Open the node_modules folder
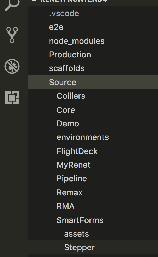This screenshot has height=257, width=158. point(77,41)
